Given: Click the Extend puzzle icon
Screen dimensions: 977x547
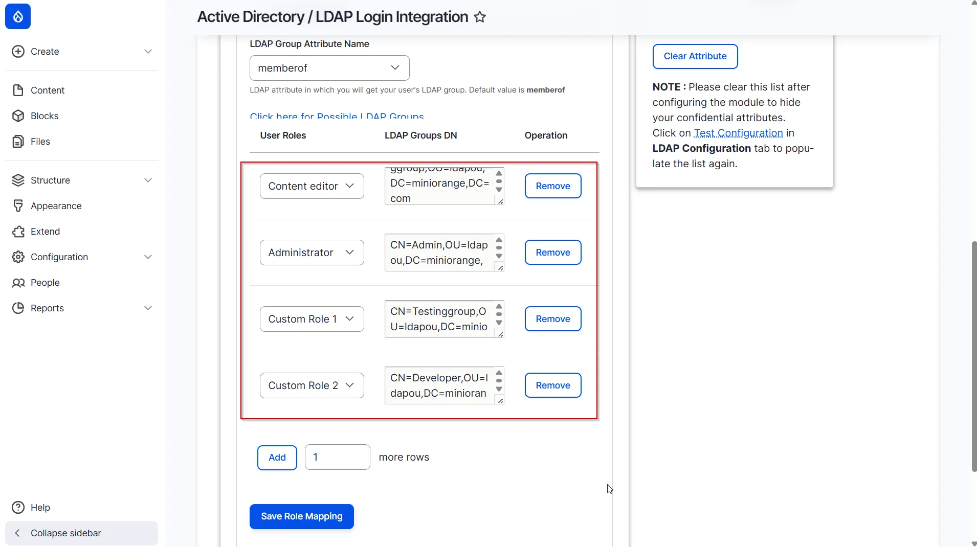Looking at the screenshot, I should (x=18, y=232).
